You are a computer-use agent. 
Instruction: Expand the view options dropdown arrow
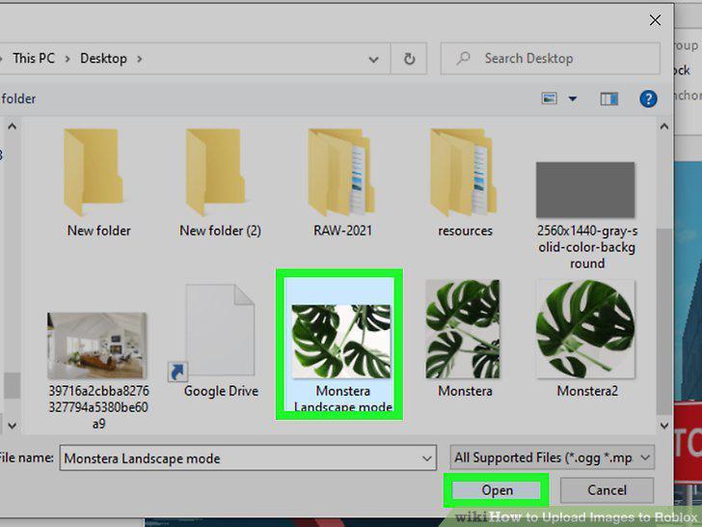(x=573, y=98)
